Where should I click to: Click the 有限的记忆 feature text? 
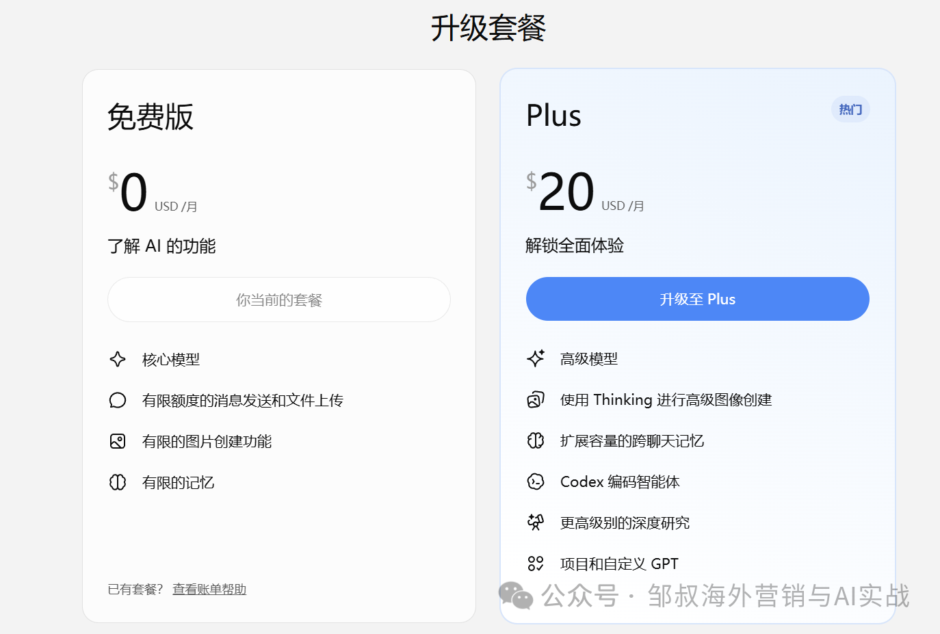point(178,482)
